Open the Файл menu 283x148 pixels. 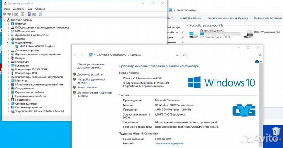tap(7, 9)
